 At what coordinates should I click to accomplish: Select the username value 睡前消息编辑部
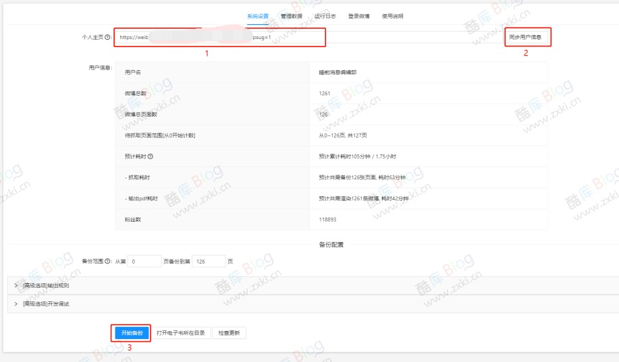[x=338, y=72]
